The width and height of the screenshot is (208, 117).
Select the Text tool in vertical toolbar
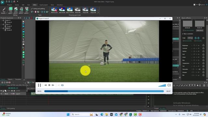(x=23, y=40)
